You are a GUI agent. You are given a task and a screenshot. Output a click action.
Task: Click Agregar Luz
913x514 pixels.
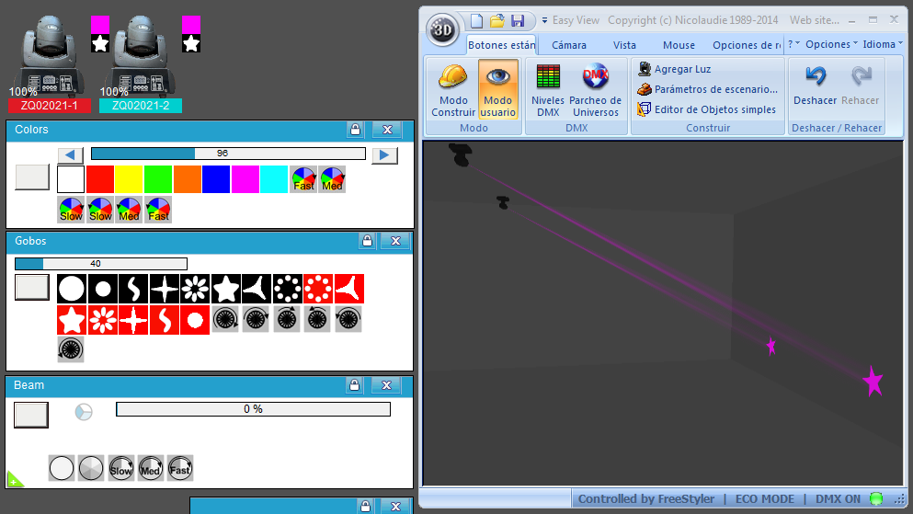(674, 69)
